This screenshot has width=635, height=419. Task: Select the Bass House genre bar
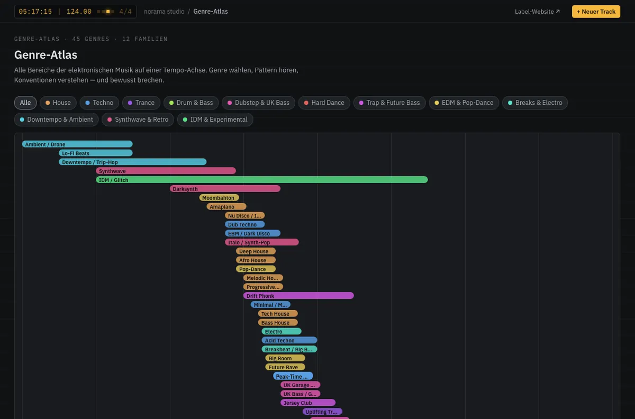[x=278, y=323]
